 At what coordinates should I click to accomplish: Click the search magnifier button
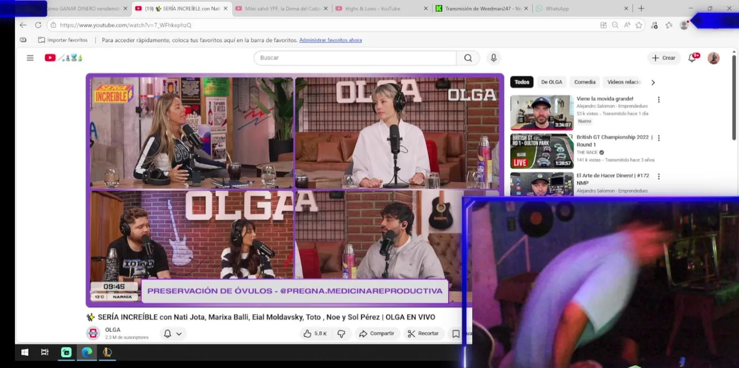point(468,58)
